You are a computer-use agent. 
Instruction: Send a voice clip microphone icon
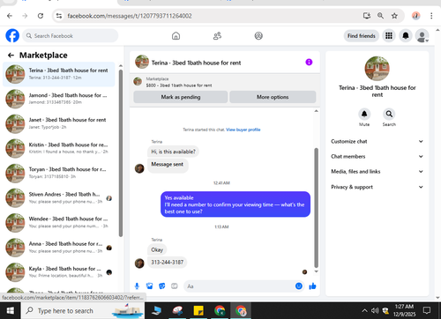tap(137, 286)
